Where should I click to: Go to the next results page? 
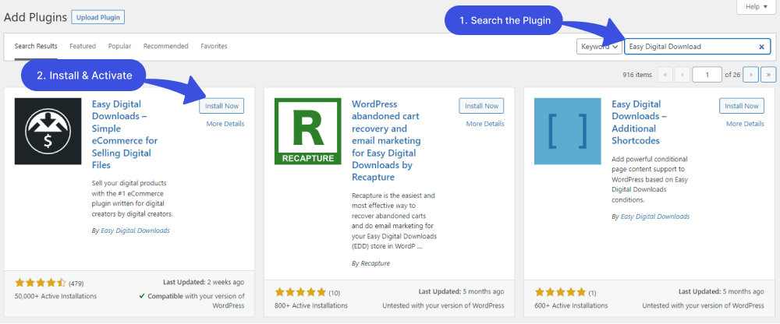click(751, 75)
